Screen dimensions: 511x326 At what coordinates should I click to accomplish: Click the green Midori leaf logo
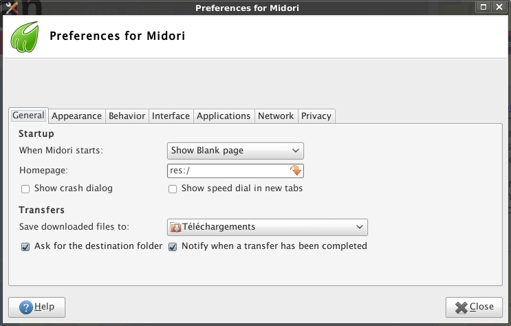[24, 36]
